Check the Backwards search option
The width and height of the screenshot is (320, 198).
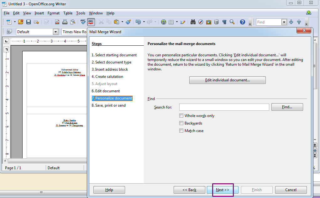click(181, 123)
